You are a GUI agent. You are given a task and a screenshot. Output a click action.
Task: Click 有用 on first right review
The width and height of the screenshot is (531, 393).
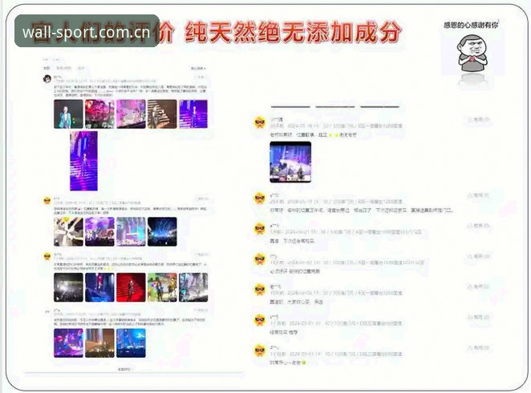(479, 119)
